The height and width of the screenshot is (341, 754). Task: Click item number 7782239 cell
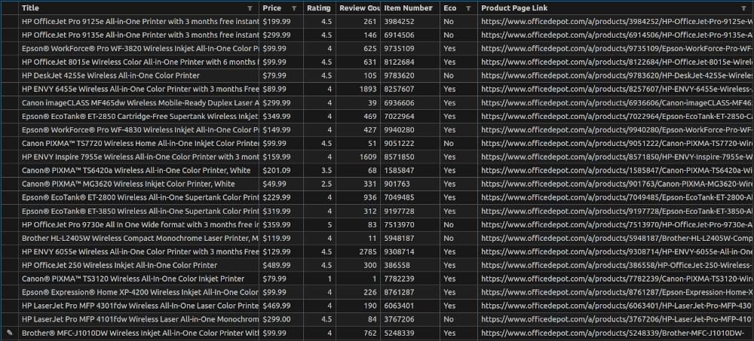coord(410,279)
